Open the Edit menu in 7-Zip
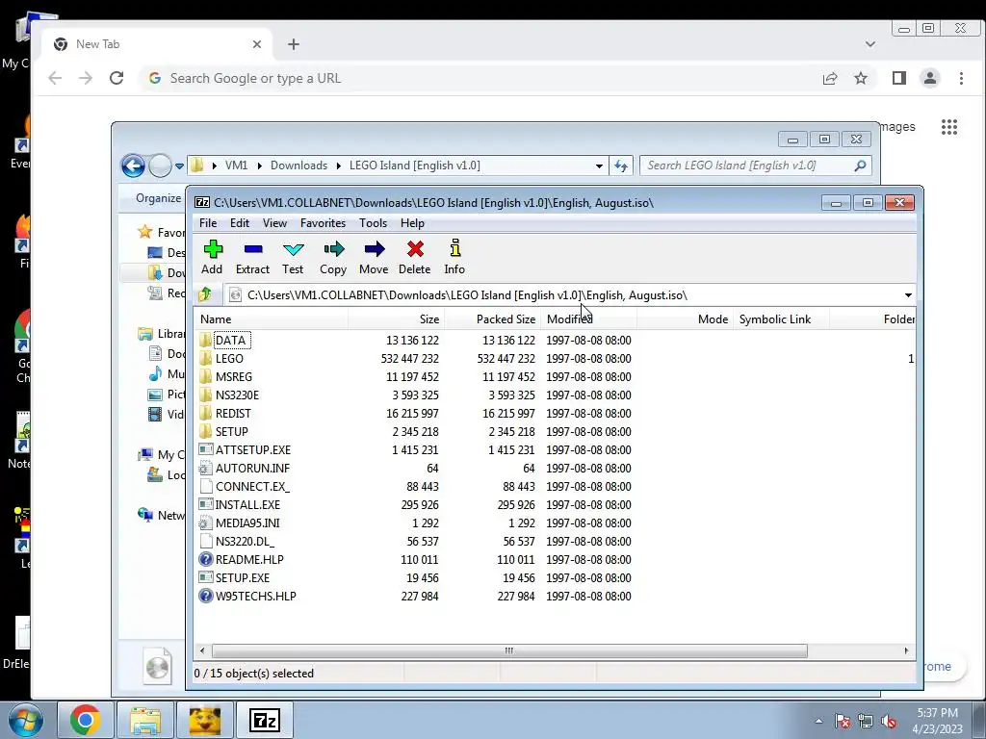The width and height of the screenshot is (986, 739). tap(240, 223)
